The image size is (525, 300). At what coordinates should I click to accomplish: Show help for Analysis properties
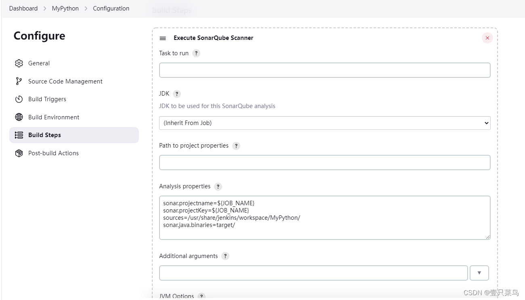[x=218, y=187]
